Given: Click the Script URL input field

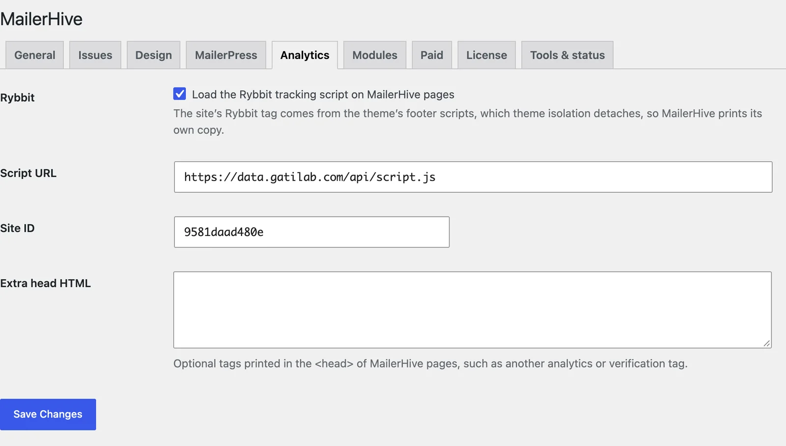Looking at the screenshot, I should tap(473, 177).
